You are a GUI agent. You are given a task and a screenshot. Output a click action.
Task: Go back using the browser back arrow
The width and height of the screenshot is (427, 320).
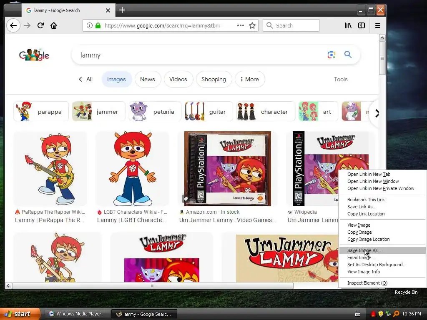click(13, 25)
